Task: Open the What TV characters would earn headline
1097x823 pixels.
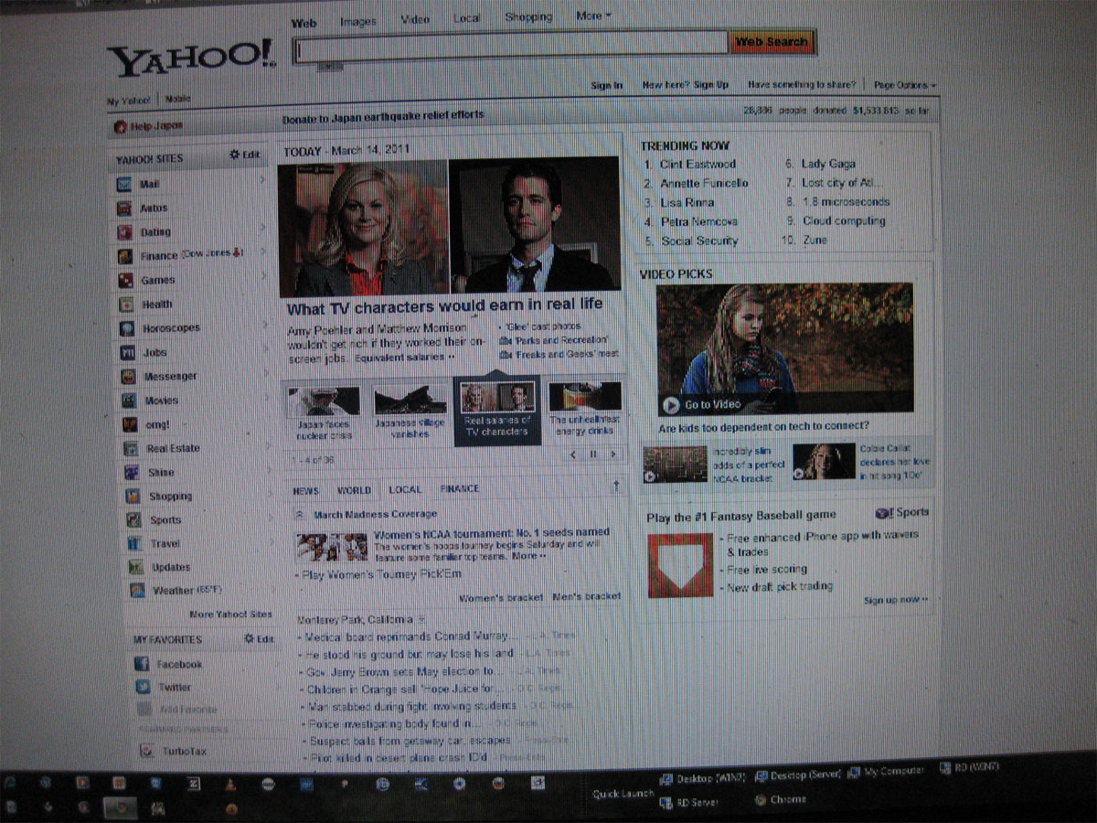Action: point(445,305)
